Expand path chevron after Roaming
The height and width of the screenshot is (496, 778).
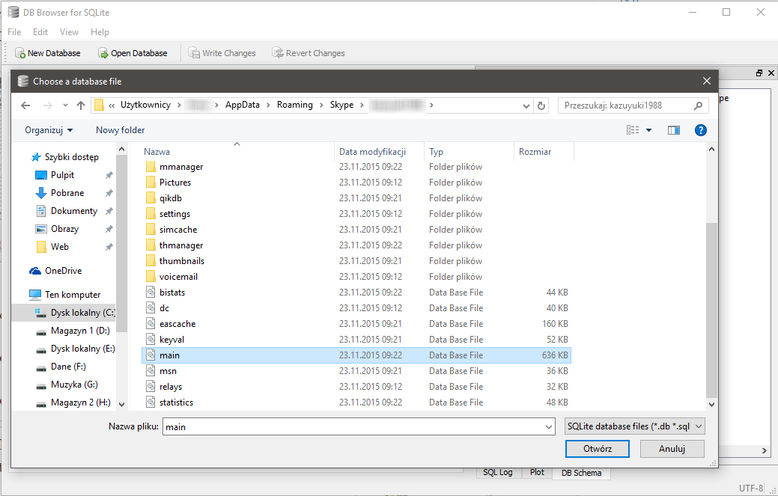(321, 105)
